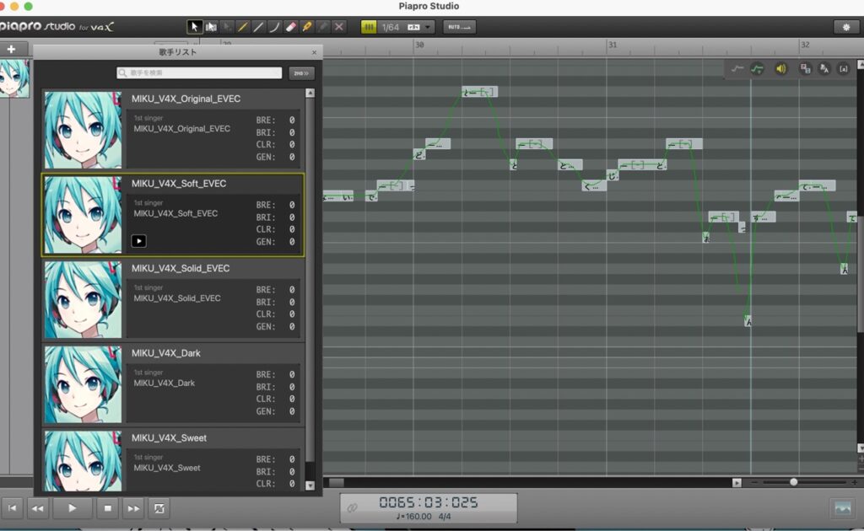Click the link icon by the time display
864x531 pixels.
pyautogui.click(x=352, y=507)
